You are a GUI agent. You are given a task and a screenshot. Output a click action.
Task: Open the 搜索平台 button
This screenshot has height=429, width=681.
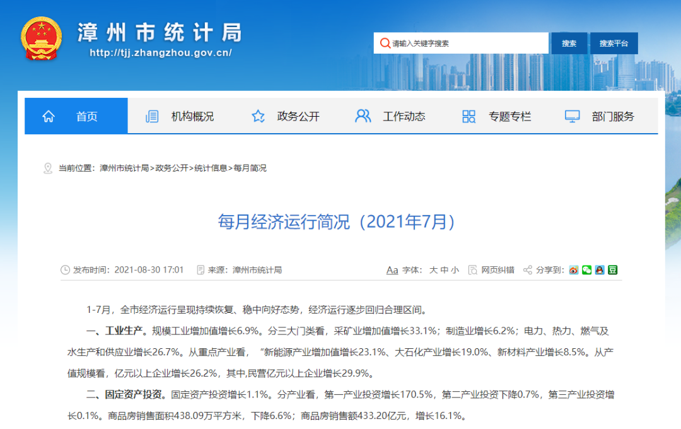(614, 44)
